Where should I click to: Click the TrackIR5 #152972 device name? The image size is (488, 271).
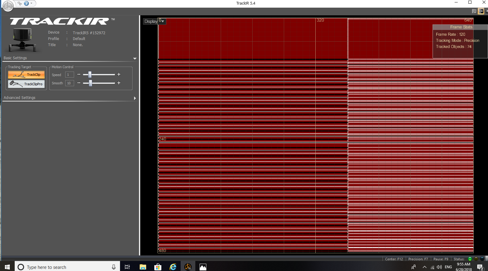pyautogui.click(x=89, y=33)
